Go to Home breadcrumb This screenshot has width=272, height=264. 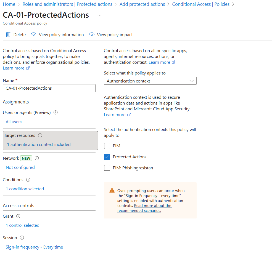click(x=9, y=4)
